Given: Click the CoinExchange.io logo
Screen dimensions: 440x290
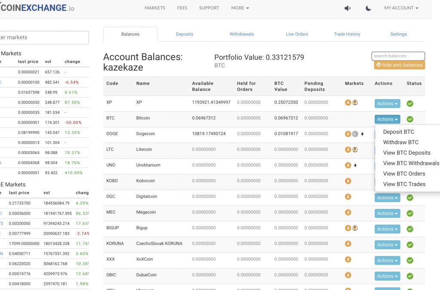Looking at the screenshot, I should [x=37, y=8].
